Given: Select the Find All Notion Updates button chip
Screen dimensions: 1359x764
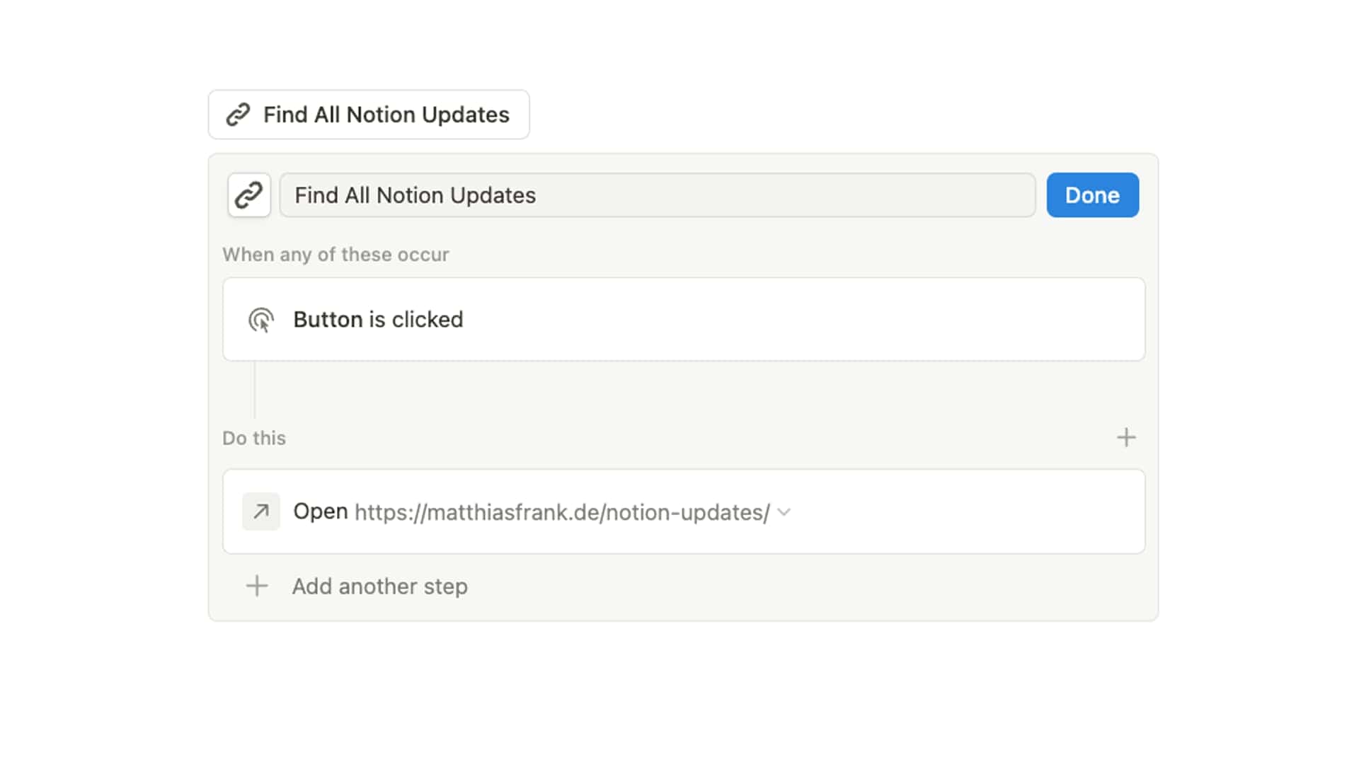Looking at the screenshot, I should 368,114.
